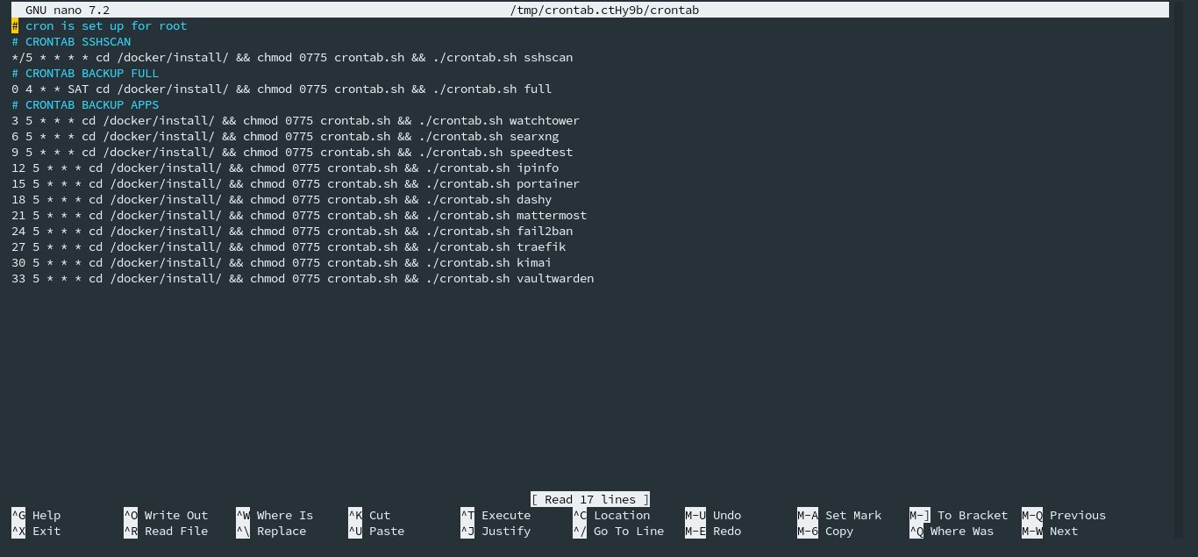This screenshot has height=557, width=1198.
Task: Click minute value '12' on ipinfo line
Action: (18, 168)
